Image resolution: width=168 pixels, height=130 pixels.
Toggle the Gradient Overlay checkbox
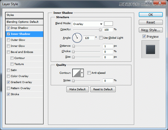point(8,82)
